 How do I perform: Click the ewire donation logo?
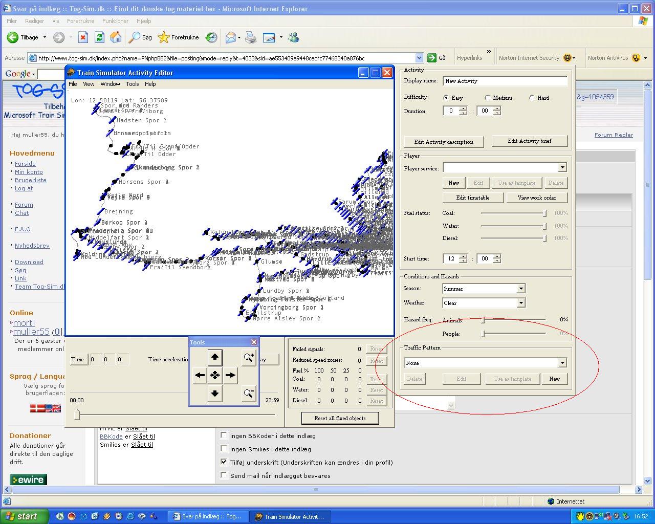pos(28,480)
